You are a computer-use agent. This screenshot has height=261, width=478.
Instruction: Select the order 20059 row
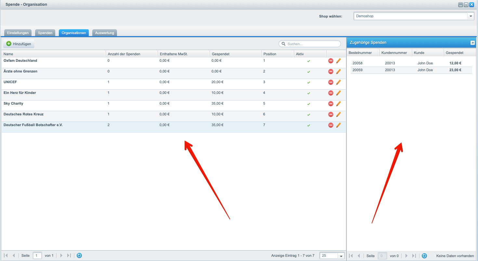point(411,70)
